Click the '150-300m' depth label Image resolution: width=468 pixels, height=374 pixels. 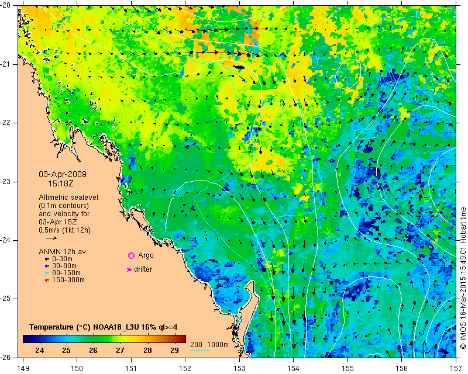68,280
